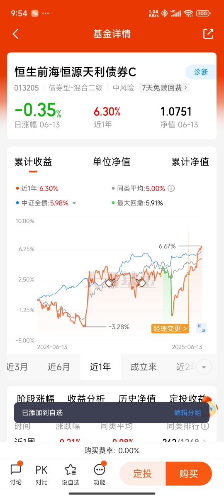Open the 中证全债 benchmark dropdown arrow
The width and height of the screenshot is (224, 498).
tap(74, 203)
